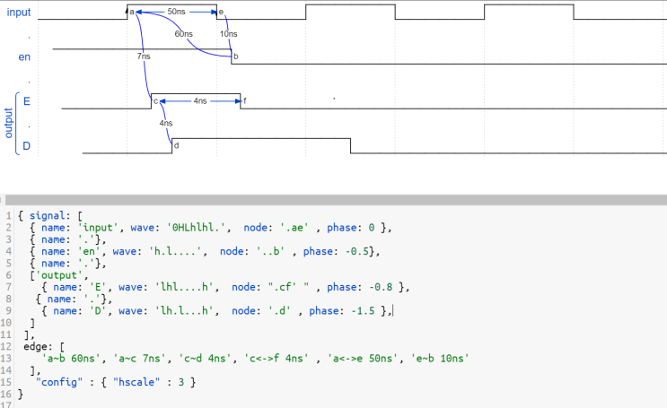Click node marker 'a' on input waveform
This screenshot has width=667, height=408.
132,12
